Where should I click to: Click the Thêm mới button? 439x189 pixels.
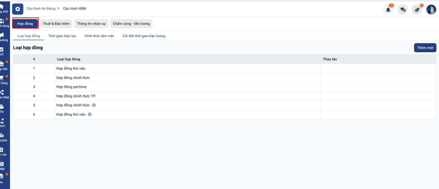[425, 48]
